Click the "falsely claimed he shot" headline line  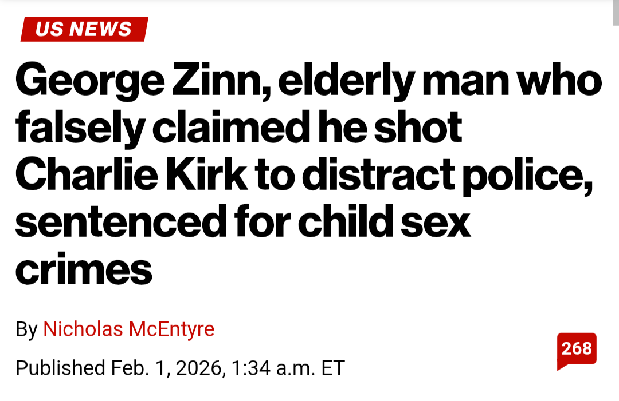(x=238, y=129)
